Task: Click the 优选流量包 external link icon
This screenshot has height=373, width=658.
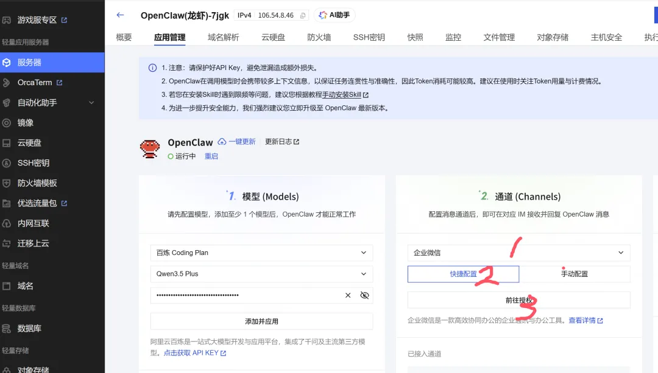Action: pyautogui.click(x=64, y=203)
